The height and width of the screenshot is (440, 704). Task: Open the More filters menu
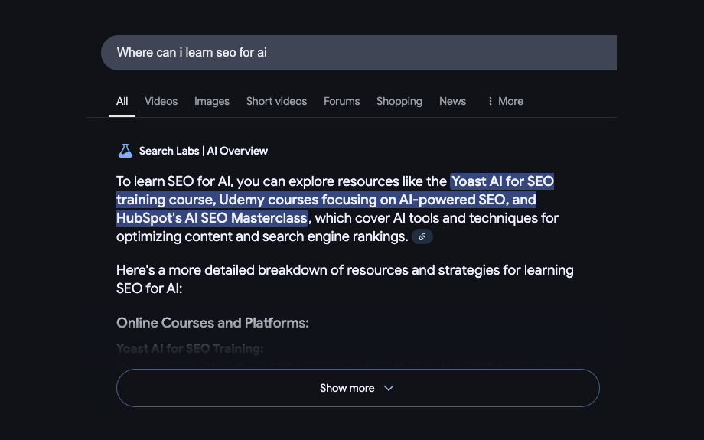tap(505, 102)
